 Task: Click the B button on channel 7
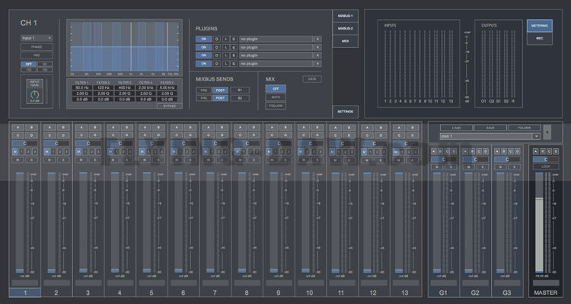[221, 128]
